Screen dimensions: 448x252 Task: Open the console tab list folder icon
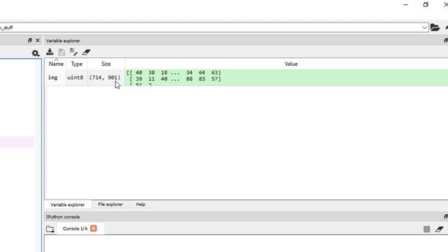(x=50, y=229)
